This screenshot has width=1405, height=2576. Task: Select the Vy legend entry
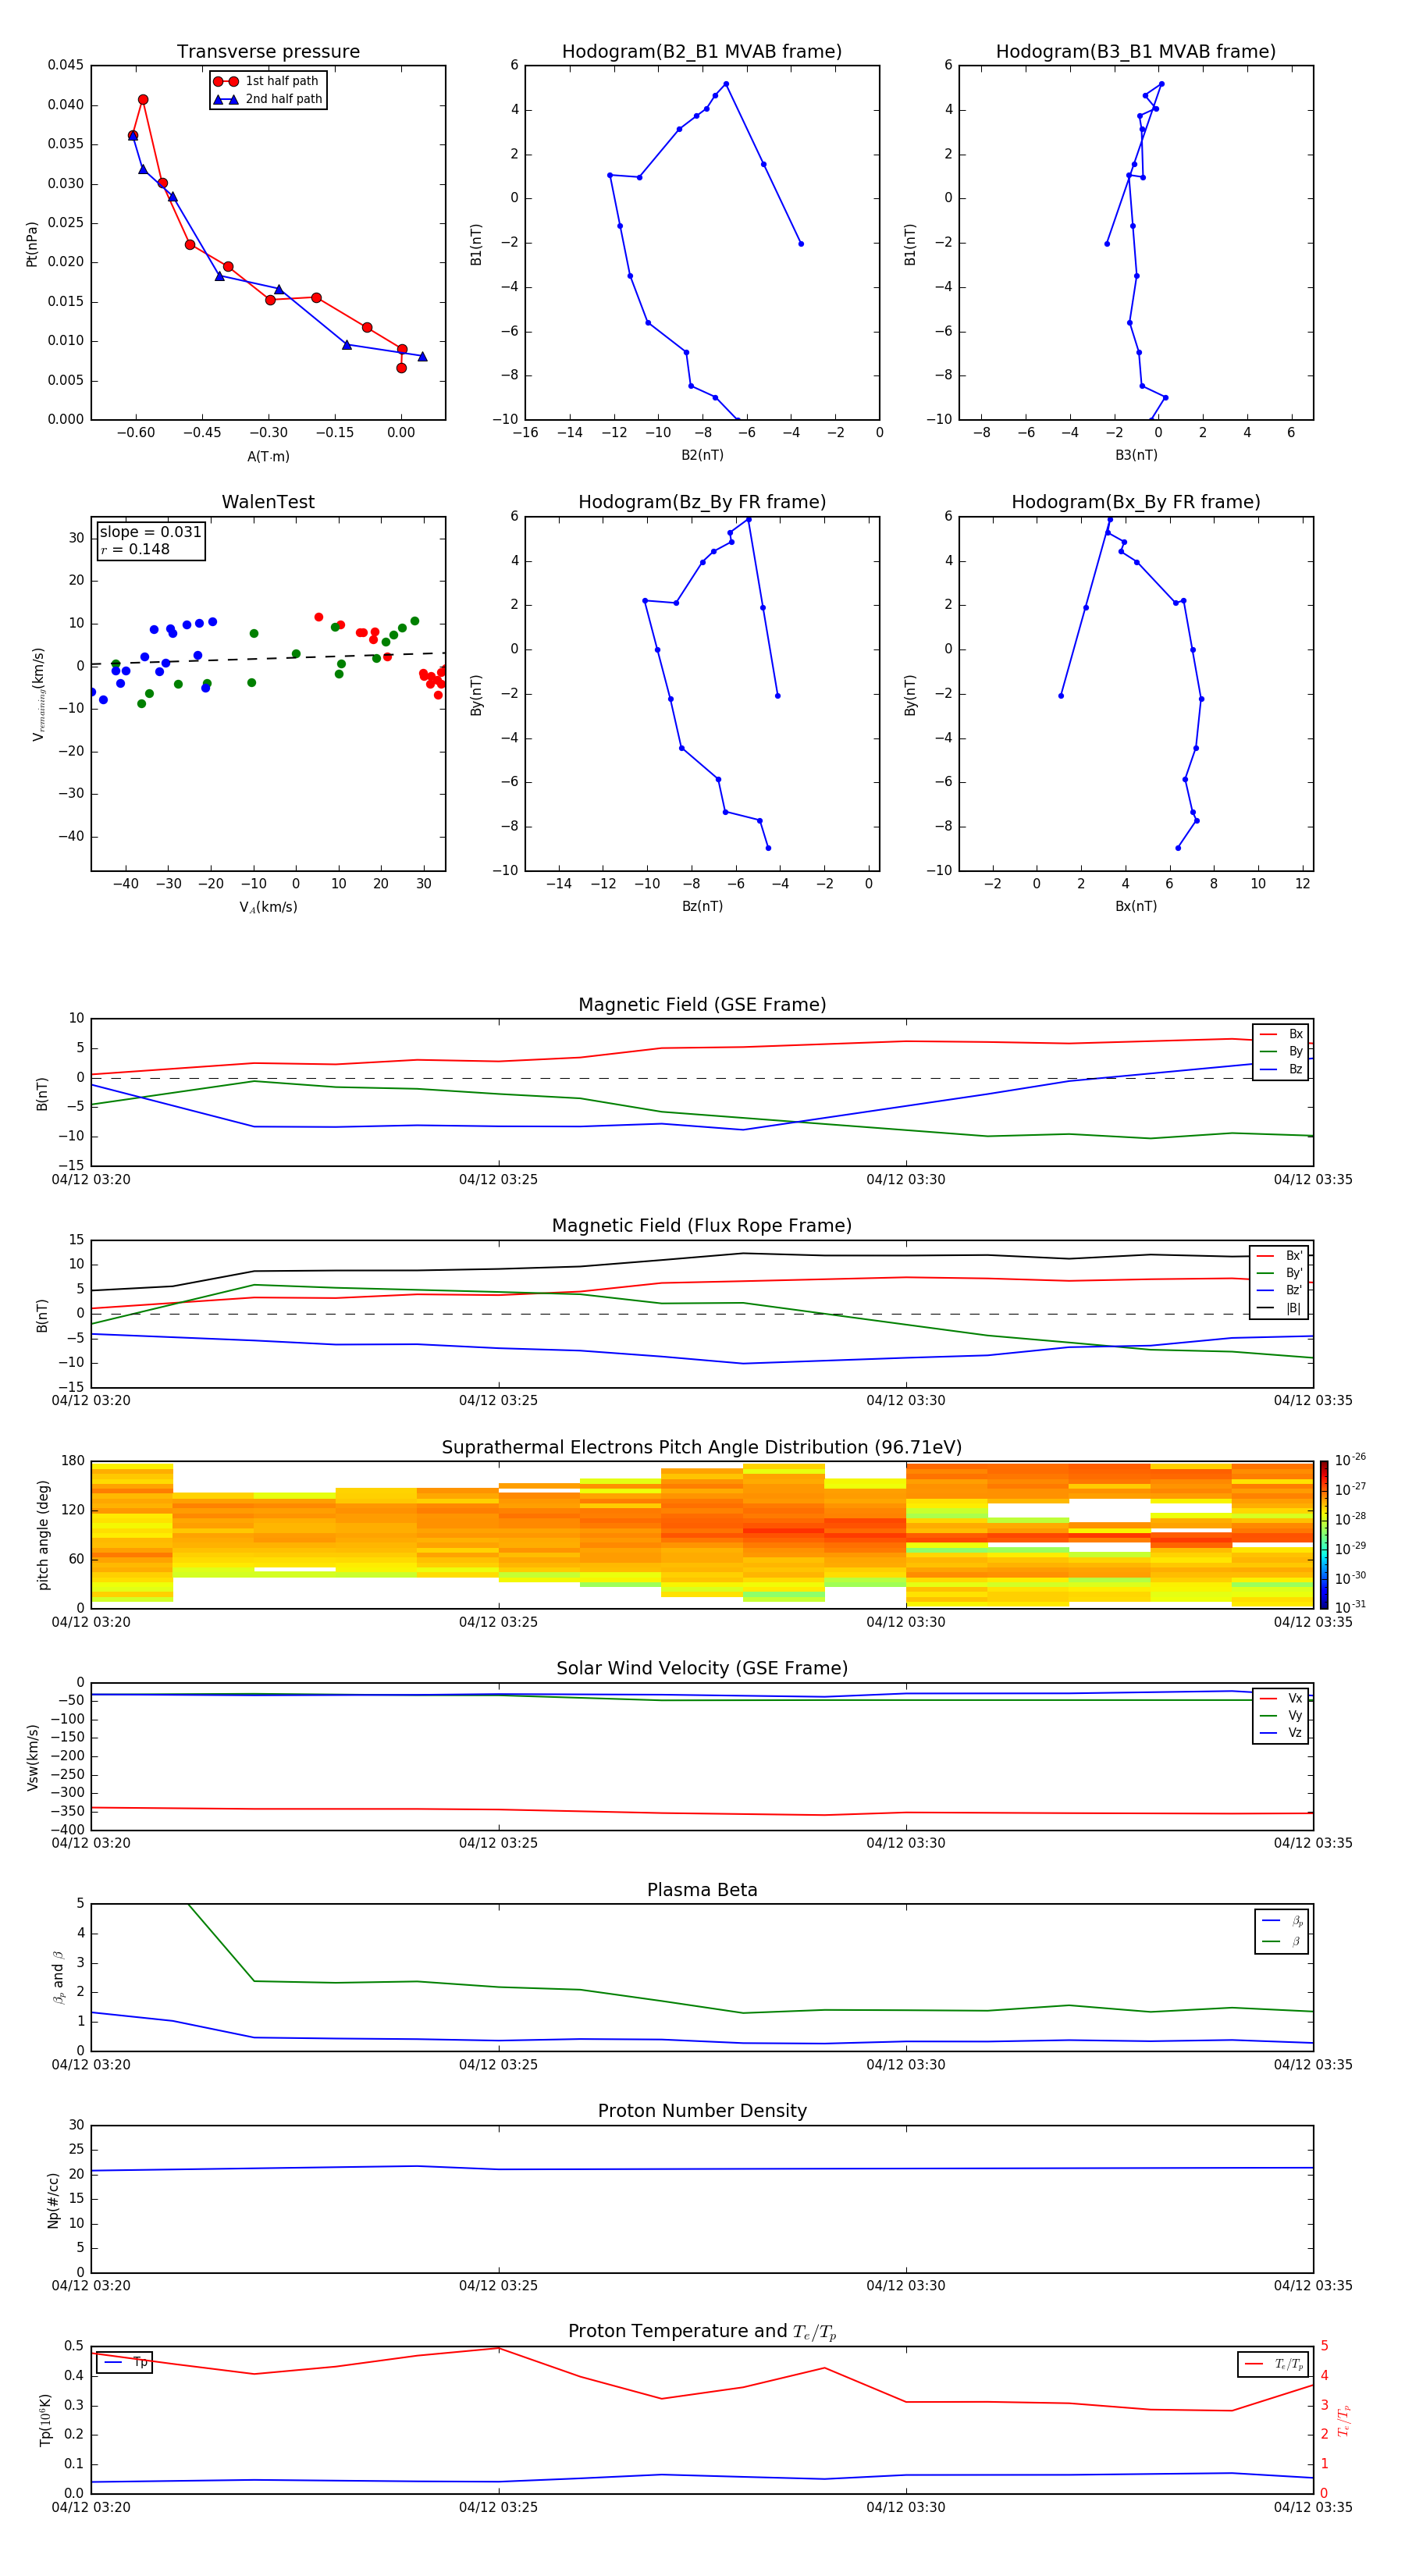(x=1281, y=1715)
